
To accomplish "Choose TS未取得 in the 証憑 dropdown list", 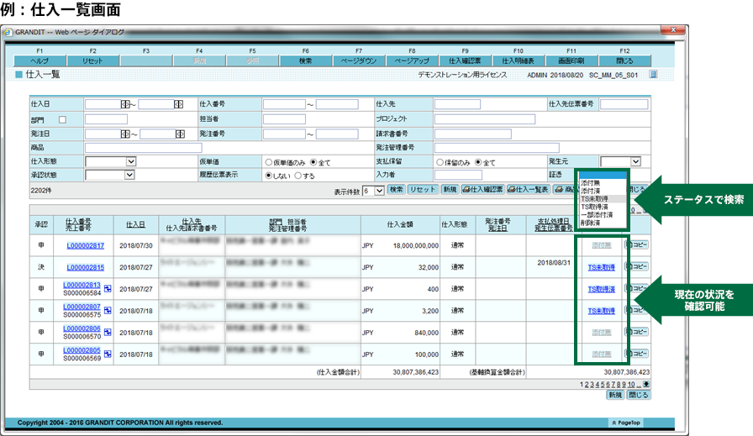I will tap(594, 199).
